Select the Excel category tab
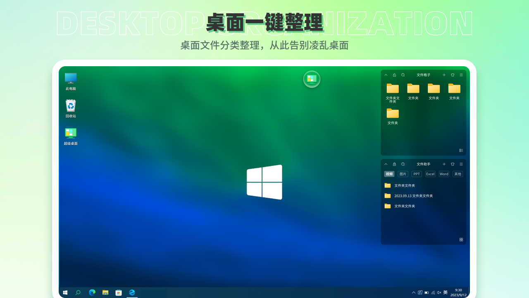The image size is (529, 298). tap(430, 174)
